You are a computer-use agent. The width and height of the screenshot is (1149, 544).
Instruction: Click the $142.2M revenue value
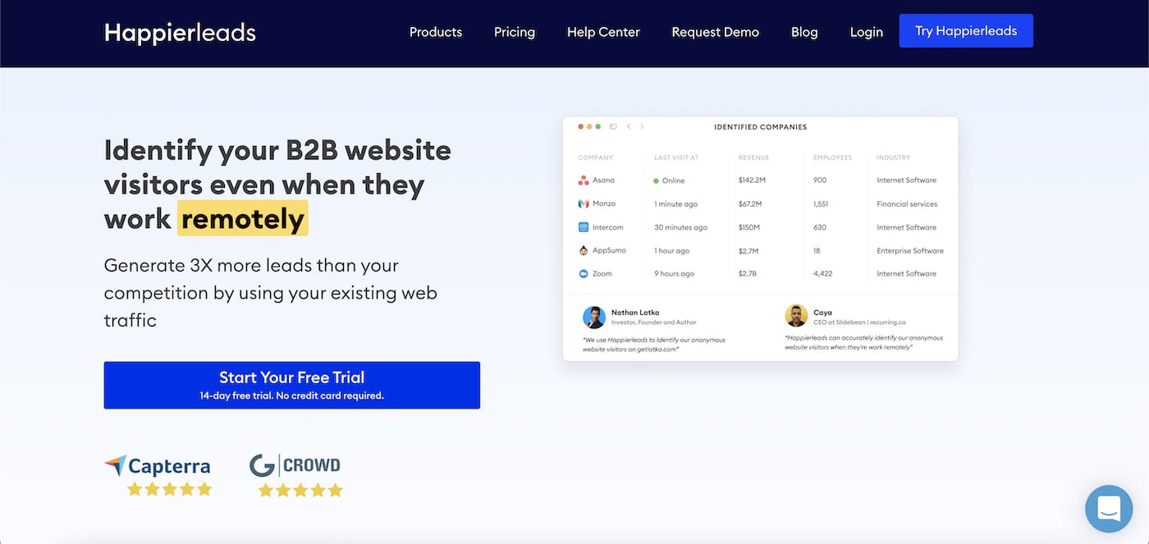click(x=752, y=181)
